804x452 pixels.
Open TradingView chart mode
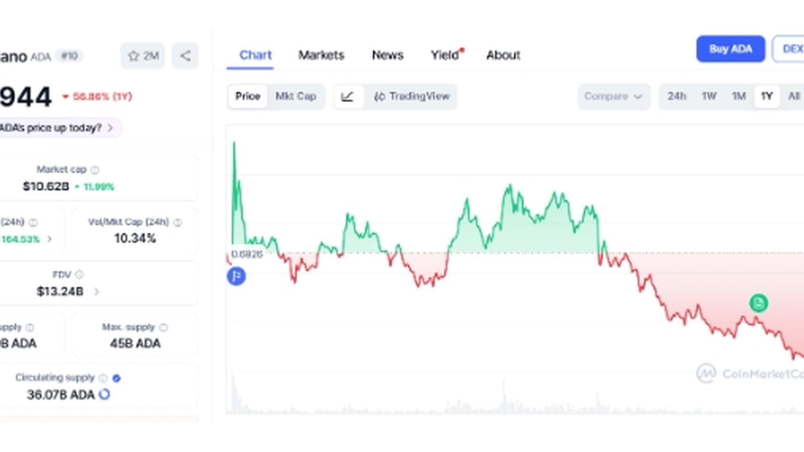[x=412, y=96]
